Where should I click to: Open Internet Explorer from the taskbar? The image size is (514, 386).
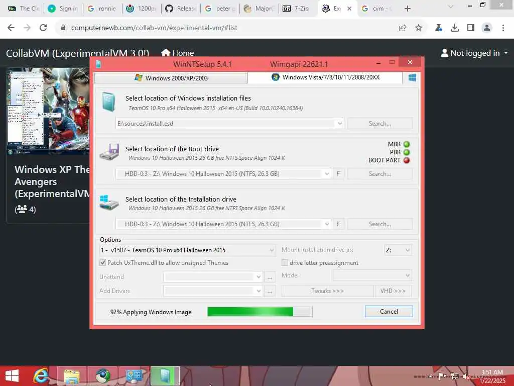tap(41, 376)
